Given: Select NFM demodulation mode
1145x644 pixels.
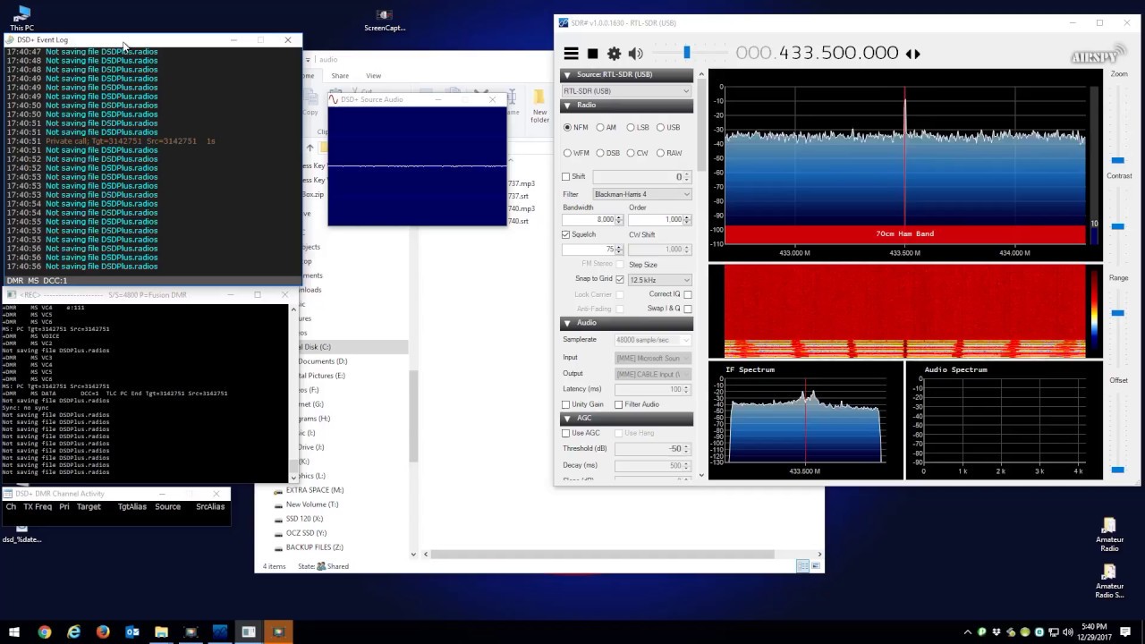Looking at the screenshot, I should point(576,127).
